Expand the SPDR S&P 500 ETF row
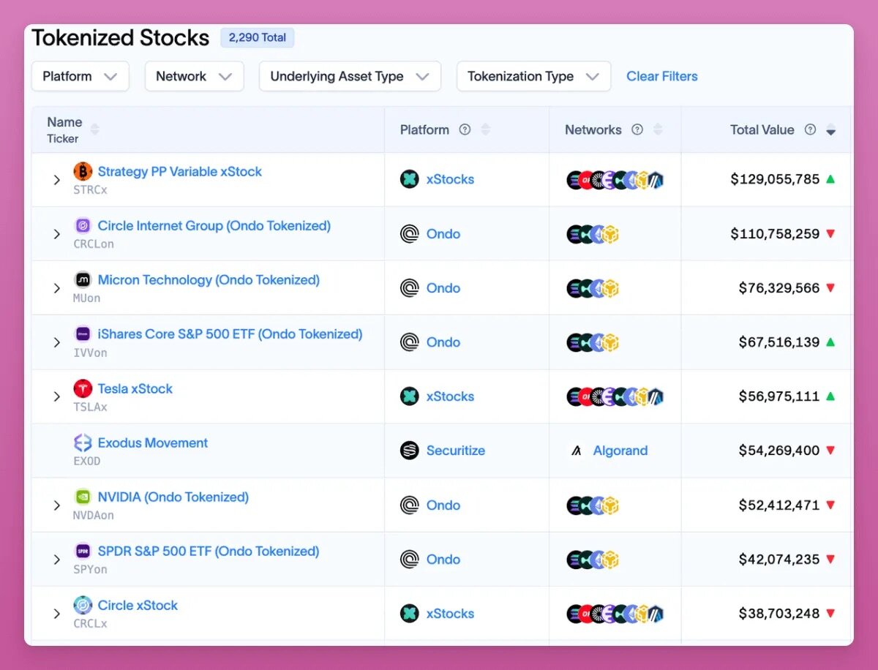Screen dimensions: 878x670 pos(56,560)
